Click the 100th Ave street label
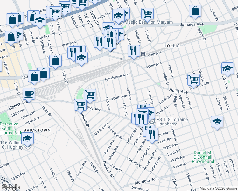The height and width of the screenshot is (191, 238). [x=154, y=65]
